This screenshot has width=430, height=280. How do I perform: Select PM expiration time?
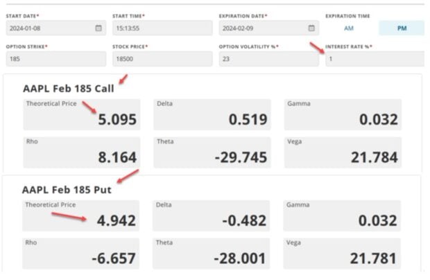(x=402, y=28)
